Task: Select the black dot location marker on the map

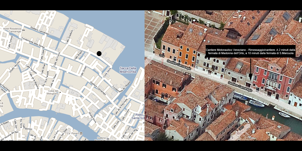Action: tap(99, 54)
